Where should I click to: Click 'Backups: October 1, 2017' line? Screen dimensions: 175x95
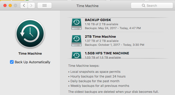114,45
